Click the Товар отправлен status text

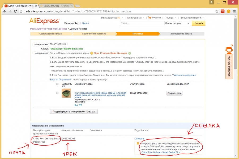pos(139,93)
